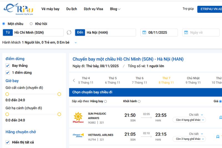The height and width of the screenshot is (148, 222).
Task: Expand Hành khách passenger selector
Action: click(75, 42)
